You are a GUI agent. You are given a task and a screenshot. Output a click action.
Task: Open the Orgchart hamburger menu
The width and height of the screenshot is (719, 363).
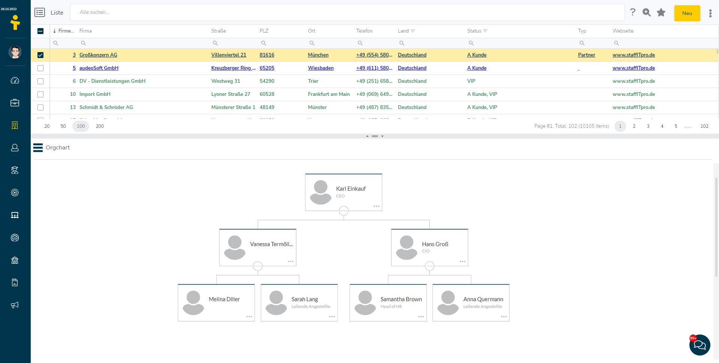pos(38,148)
